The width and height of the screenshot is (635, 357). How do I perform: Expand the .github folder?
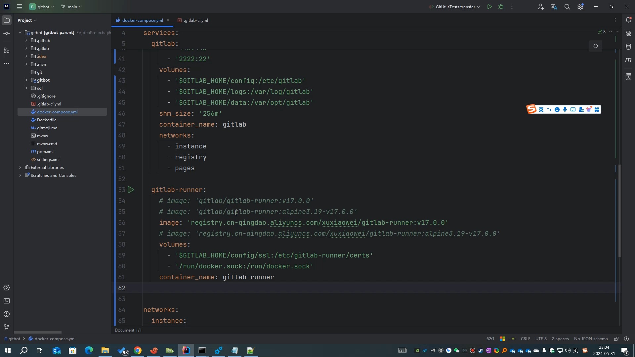click(26, 41)
